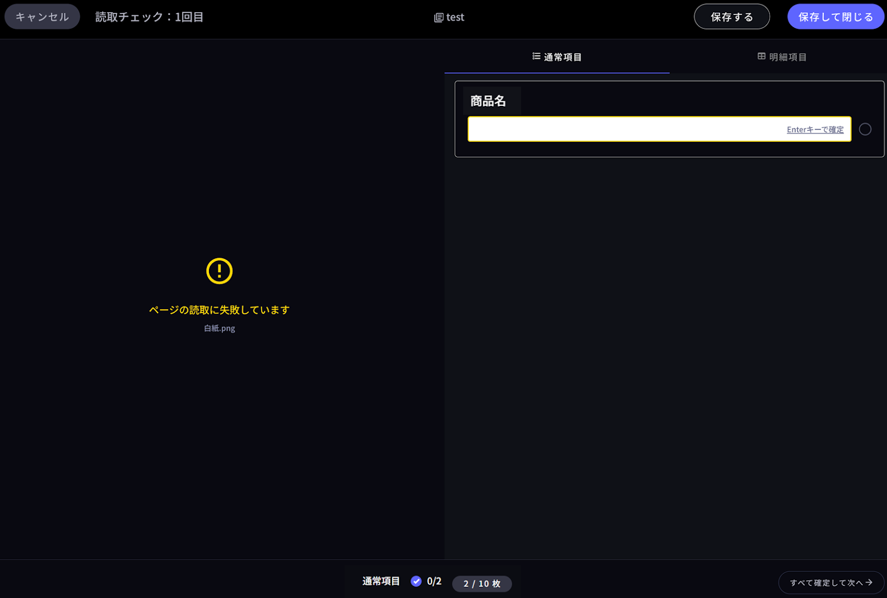This screenshot has width=887, height=598.
Task: Click the ページの読取に失敗しています error message
Action: click(x=220, y=310)
